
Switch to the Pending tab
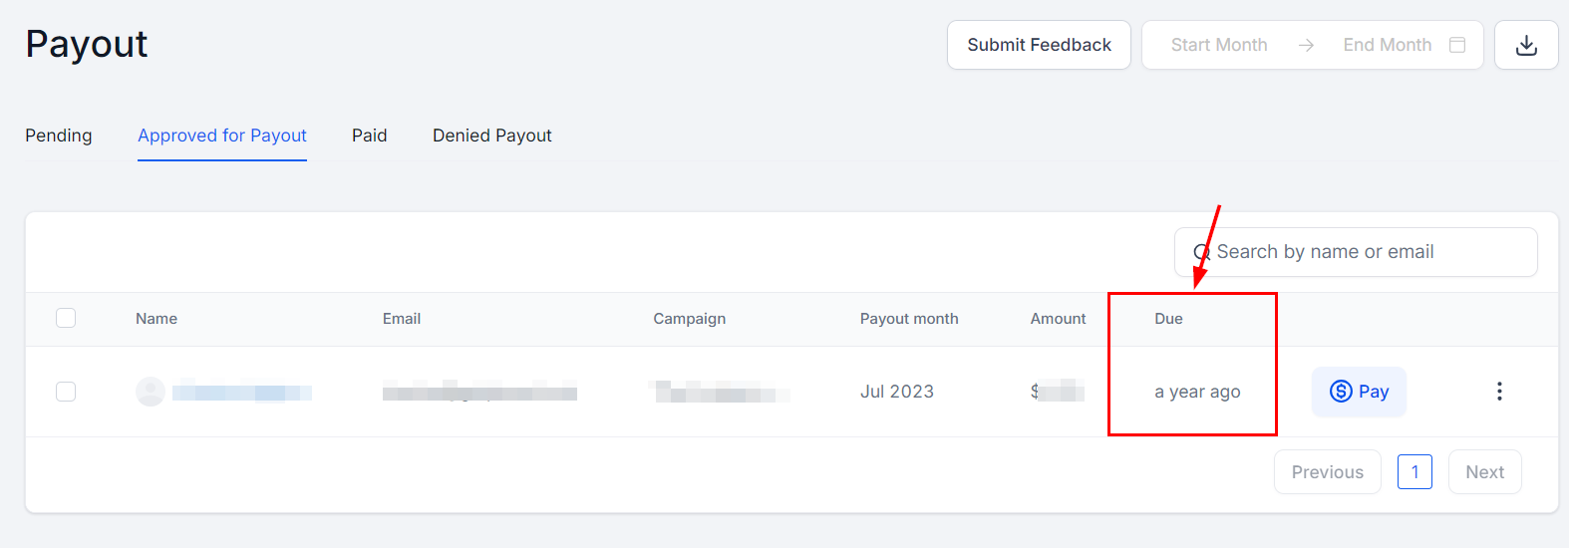59,136
